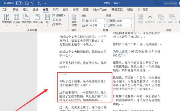The height and width of the screenshot is (111, 180).
Task: Click the text 比如说，前面有一个乞丐
Action: [x=129, y=78]
